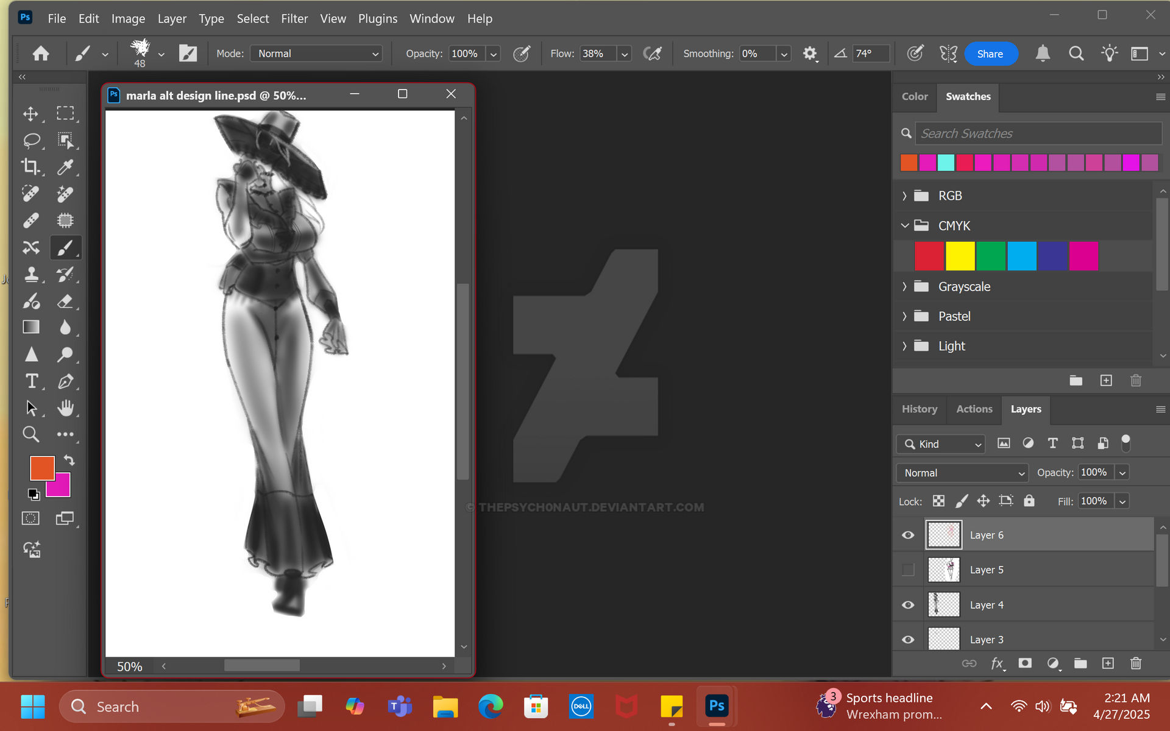Screen dimensions: 1170x731
Task: Select the Brush tool in the toolbox
Action: (x=65, y=247)
